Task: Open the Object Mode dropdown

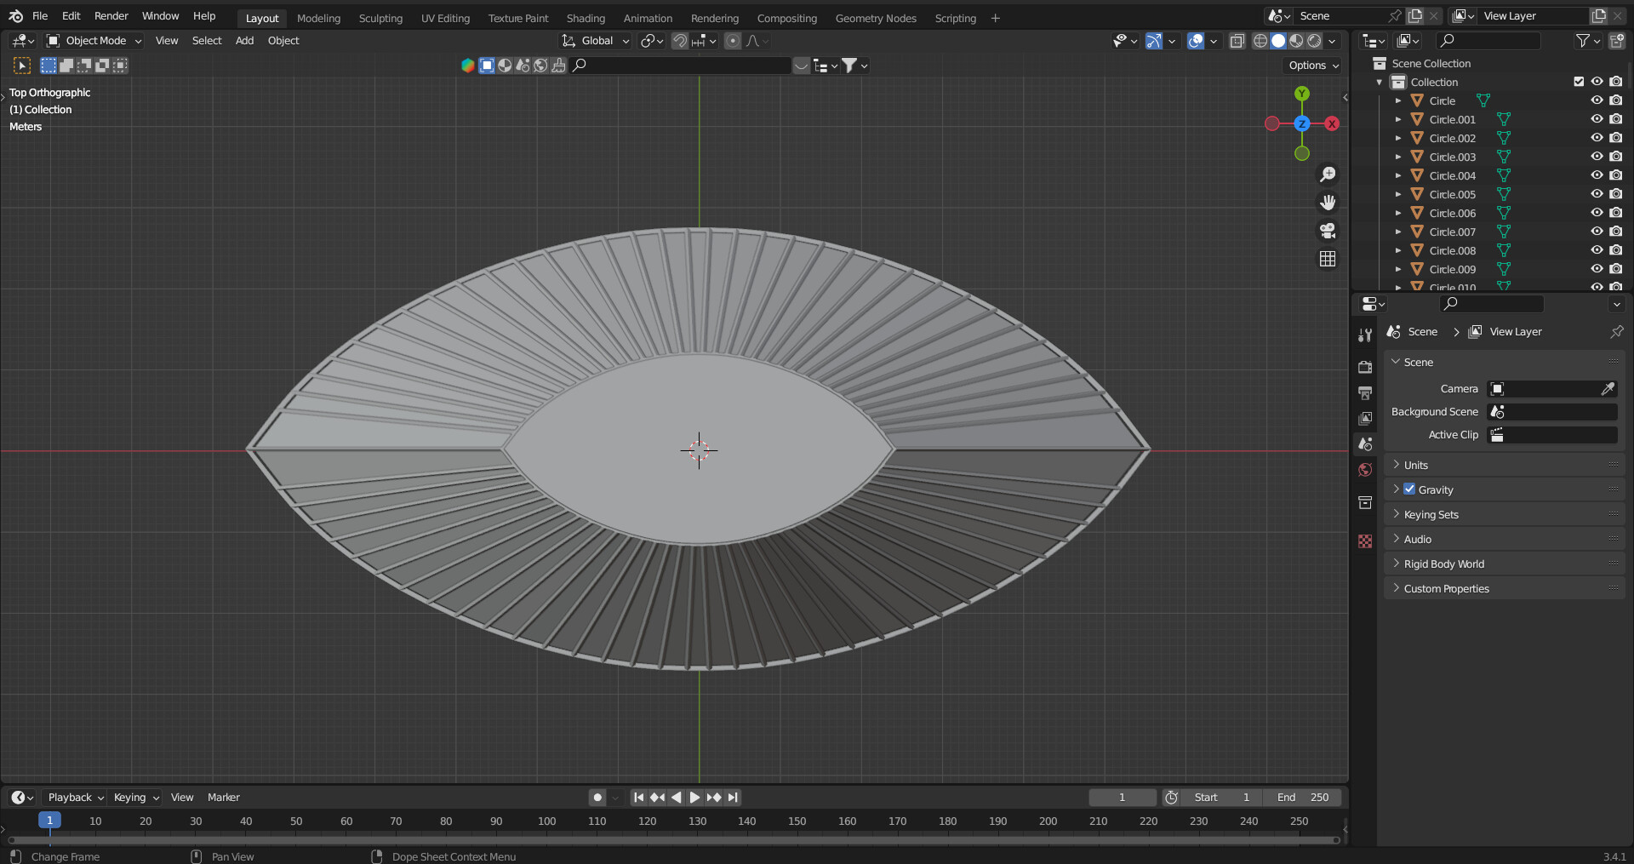Action: point(94,41)
